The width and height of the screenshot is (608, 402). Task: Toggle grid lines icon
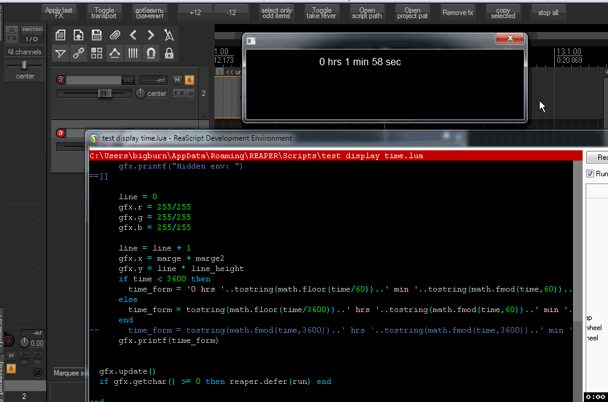pos(133,53)
